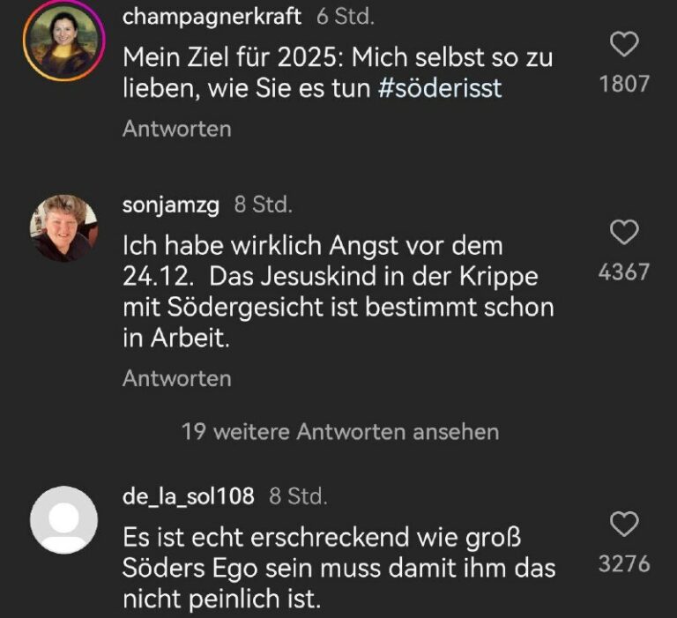Image resolution: width=677 pixels, height=618 pixels.
Task: Like de_la_sol108's comment using the heart
Action: [624, 525]
